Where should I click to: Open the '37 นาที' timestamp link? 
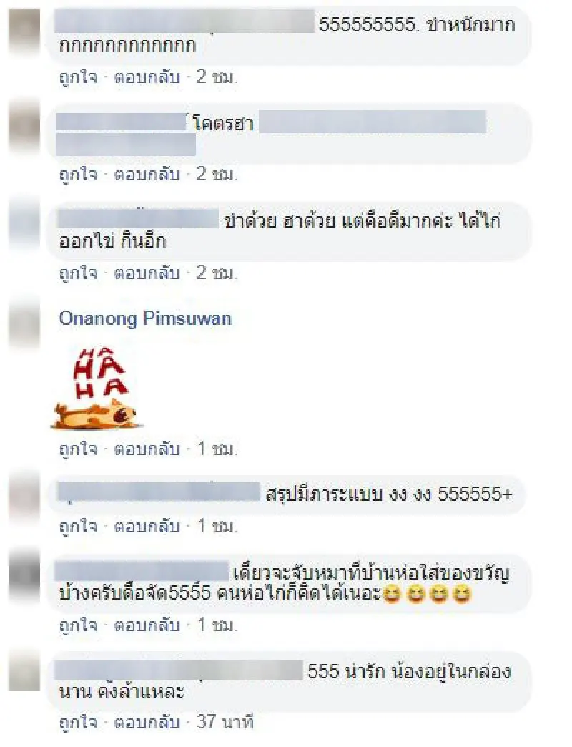pyautogui.click(x=225, y=722)
